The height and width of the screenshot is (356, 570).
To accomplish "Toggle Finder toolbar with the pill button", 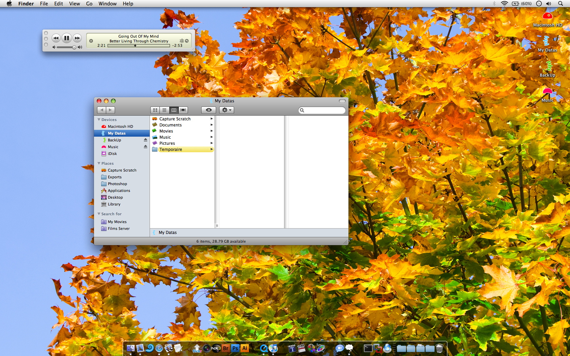I will tap(342, 101).
